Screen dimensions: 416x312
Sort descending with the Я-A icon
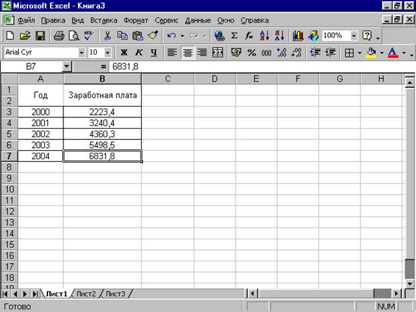[x=279, y=35]
